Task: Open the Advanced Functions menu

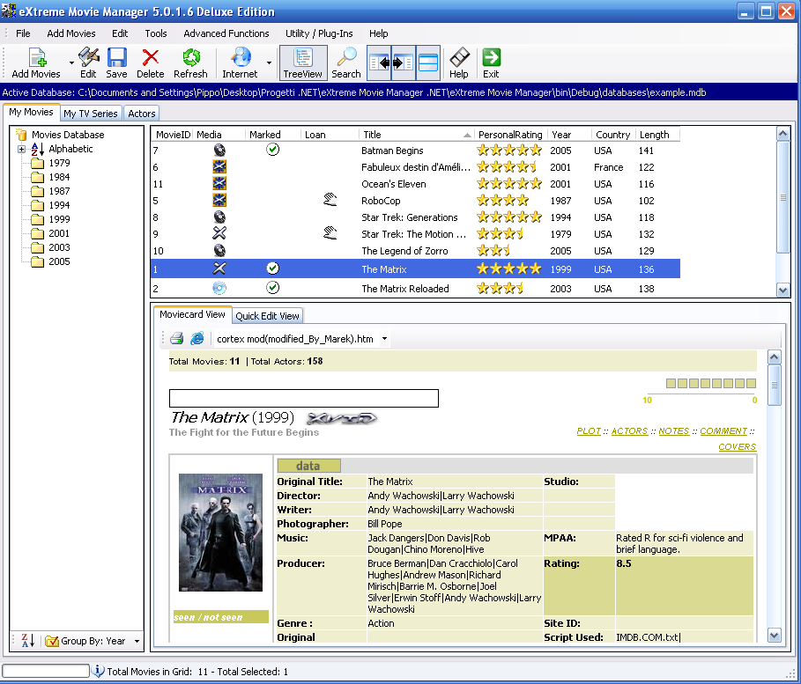Action: point(226,33)
